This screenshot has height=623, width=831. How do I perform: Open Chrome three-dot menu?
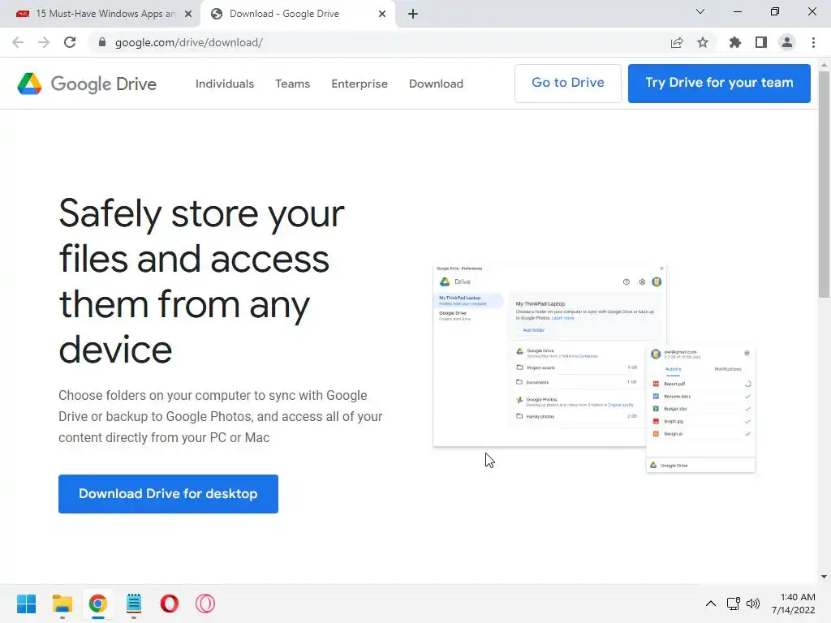coord(813,42)
